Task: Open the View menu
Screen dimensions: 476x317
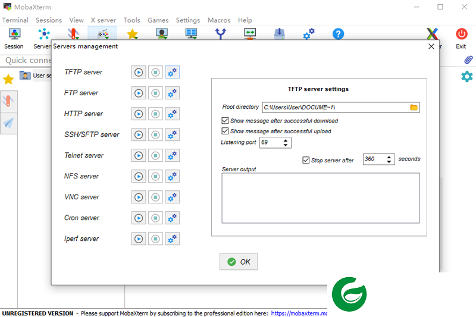Action: click(x=76, y=20)
